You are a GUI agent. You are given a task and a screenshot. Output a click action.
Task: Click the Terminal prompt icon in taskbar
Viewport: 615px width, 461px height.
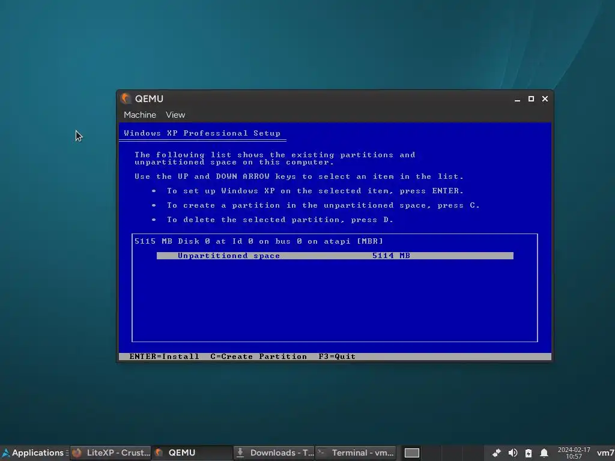322,453
